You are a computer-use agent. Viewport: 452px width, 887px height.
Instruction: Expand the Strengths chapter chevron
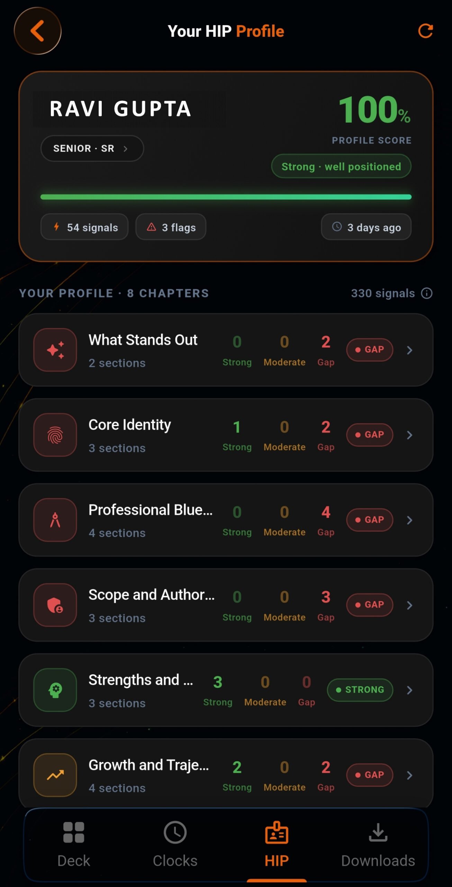pyautogui.click(x=409, y=690)
